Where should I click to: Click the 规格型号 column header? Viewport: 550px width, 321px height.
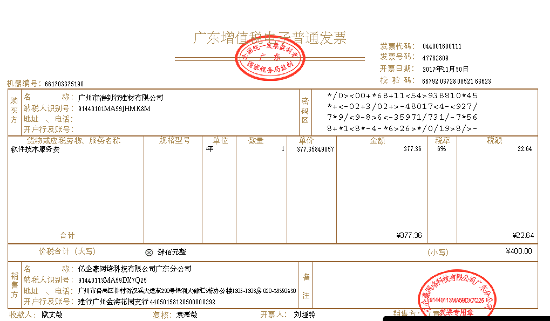coord(175,140)
